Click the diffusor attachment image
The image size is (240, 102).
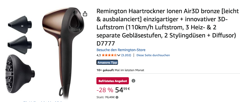(20, 74)
